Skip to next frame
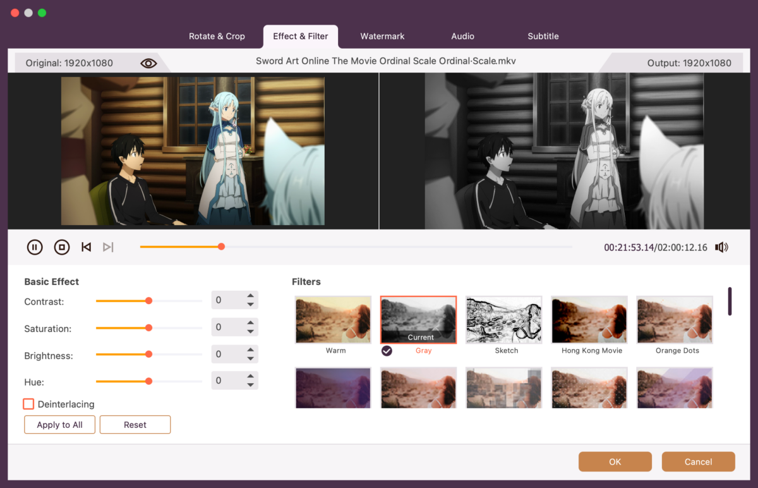Screen dimensions: 758x488 108,247
